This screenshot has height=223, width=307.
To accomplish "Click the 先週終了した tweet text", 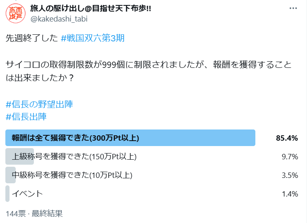I will (32, 38).
